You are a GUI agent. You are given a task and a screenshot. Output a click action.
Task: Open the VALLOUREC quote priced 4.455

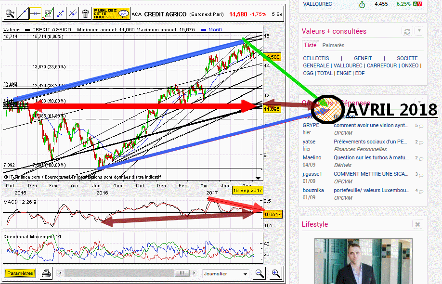tap(317, 4)
